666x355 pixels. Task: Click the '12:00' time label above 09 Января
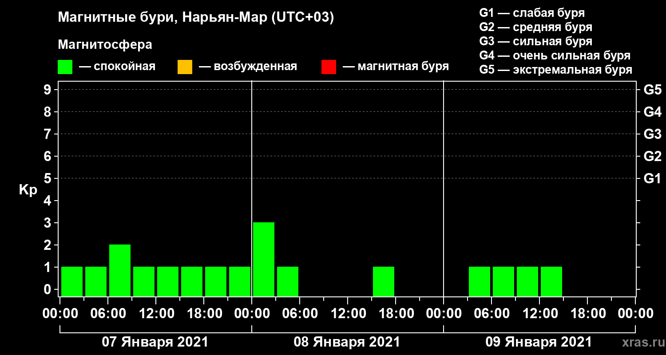[539, 314]
